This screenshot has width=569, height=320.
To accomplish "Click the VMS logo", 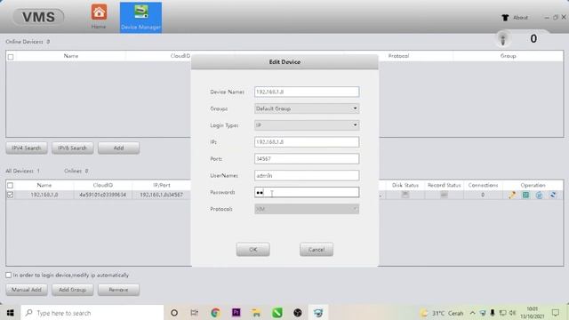I will [38, 17].
